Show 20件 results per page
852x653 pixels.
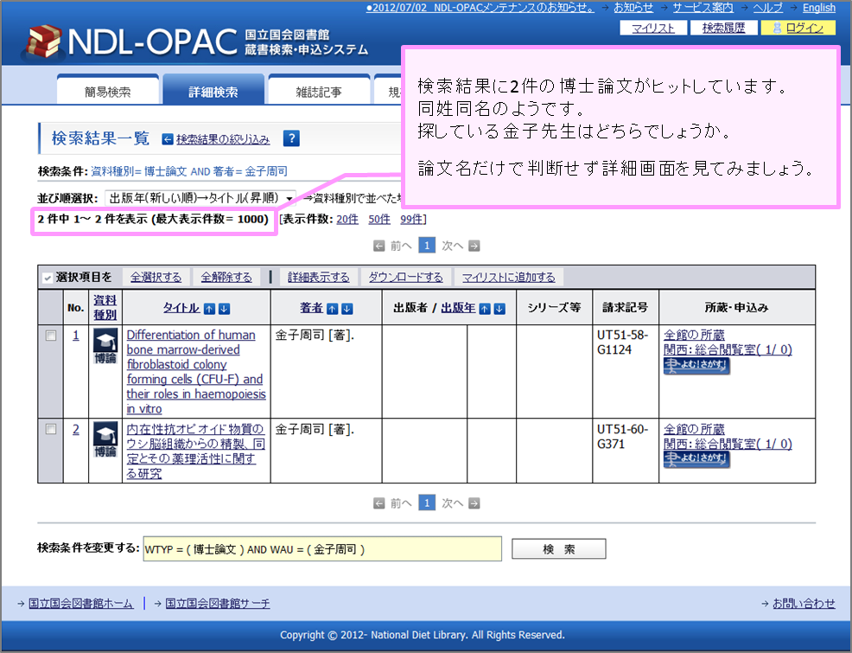tap(347, 219)
